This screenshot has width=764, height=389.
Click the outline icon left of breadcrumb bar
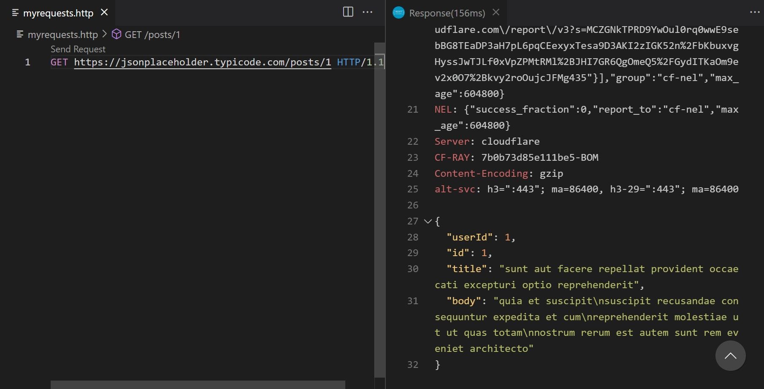[19, 34]
